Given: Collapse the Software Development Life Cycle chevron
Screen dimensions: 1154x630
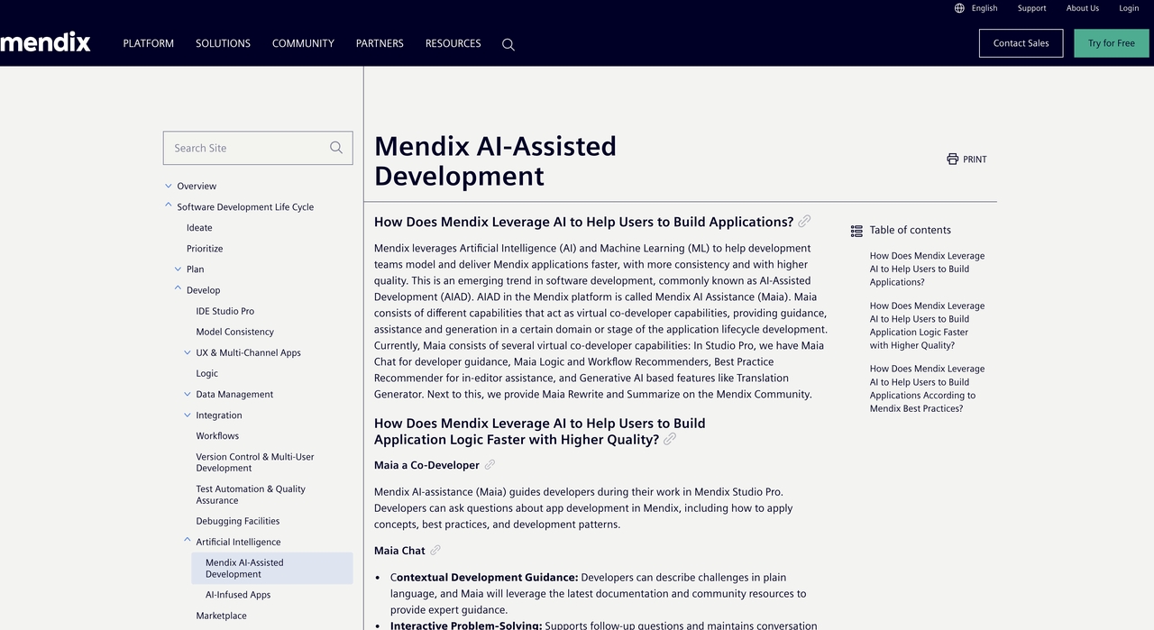Looking at the screenshot, I should pos(169,205).
